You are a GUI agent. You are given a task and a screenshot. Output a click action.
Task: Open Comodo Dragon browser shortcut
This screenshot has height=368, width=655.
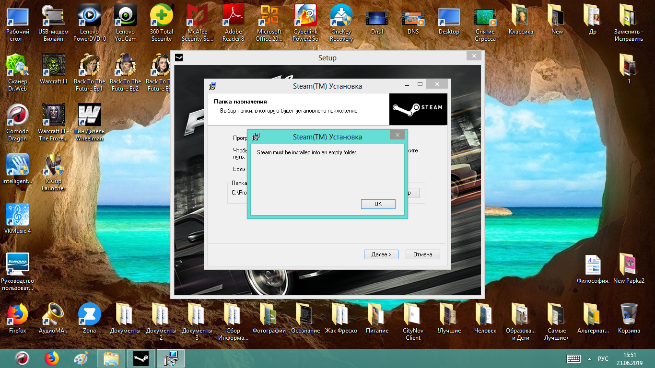click(17, 122)
